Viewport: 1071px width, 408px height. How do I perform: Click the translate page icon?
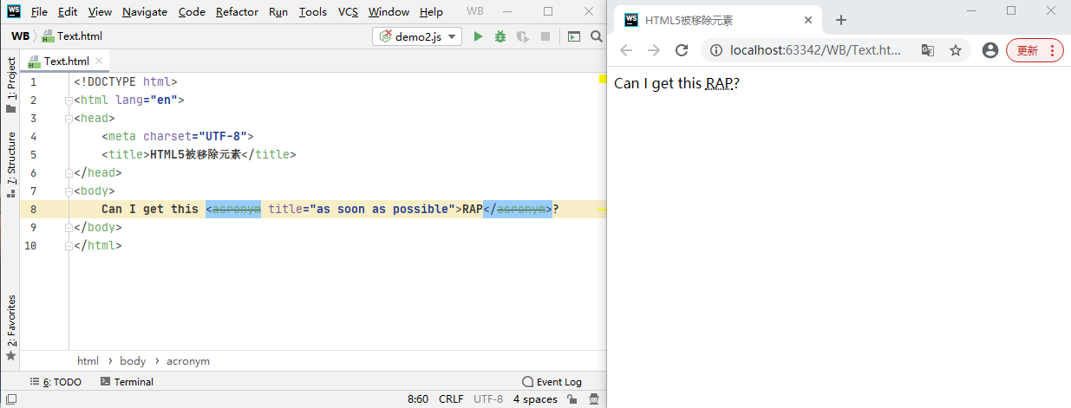928,50
